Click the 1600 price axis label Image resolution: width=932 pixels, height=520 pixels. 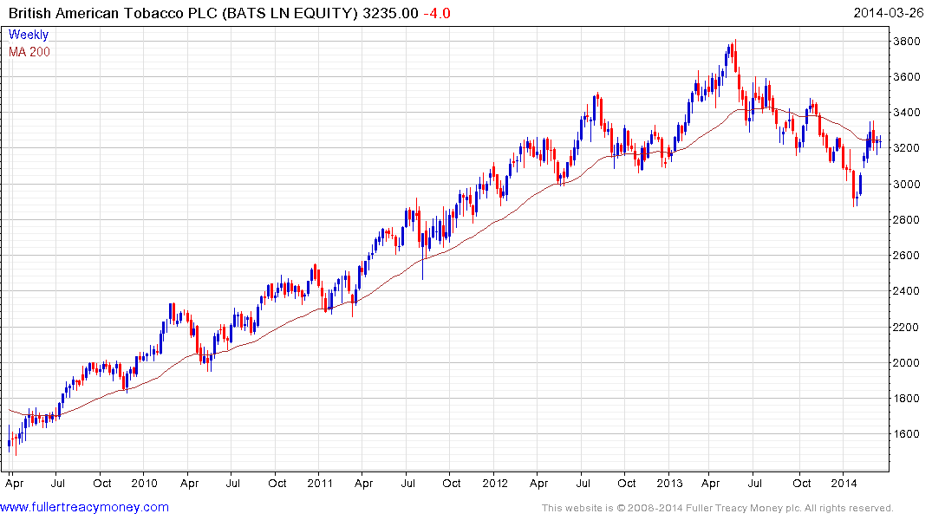(907, 434)
